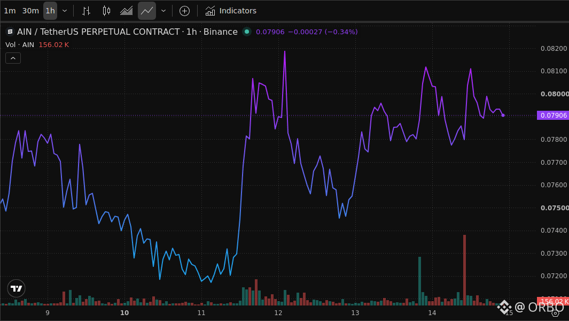
Task: Click date 9 on the time axis
Action: [48, 312]
